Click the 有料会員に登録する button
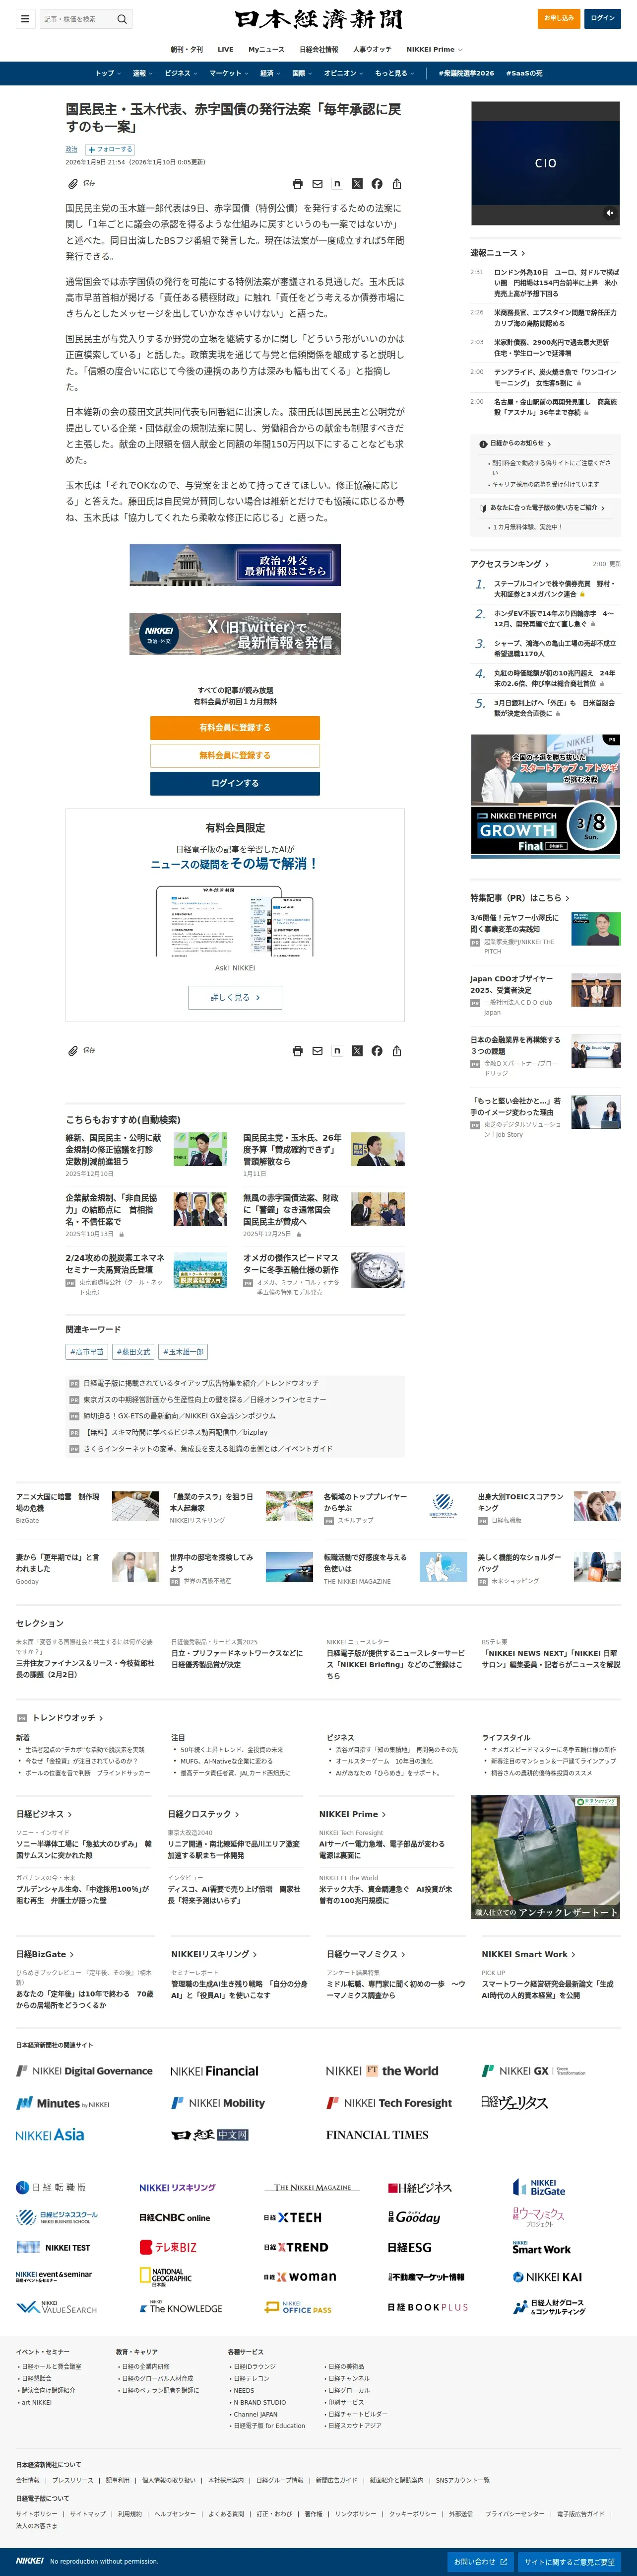The width and height of the screenshot is (637, 2576). pos(235,728)
